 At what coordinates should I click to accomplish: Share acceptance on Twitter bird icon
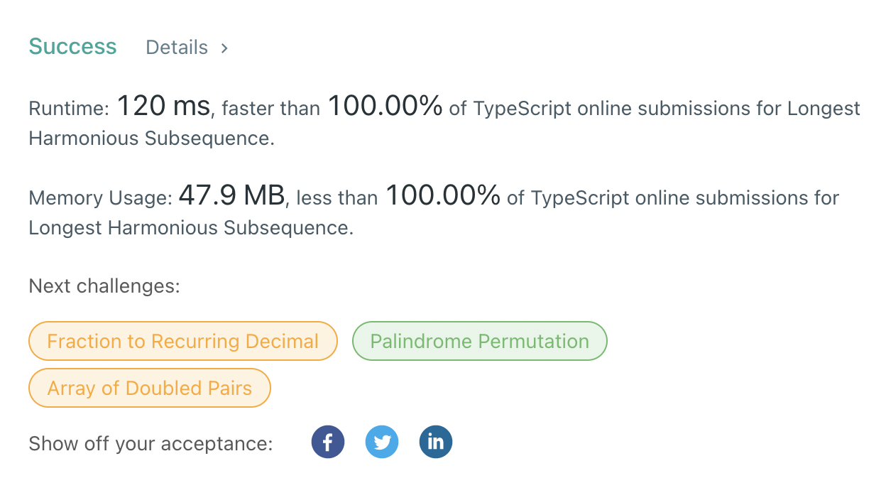coord(382,443)
